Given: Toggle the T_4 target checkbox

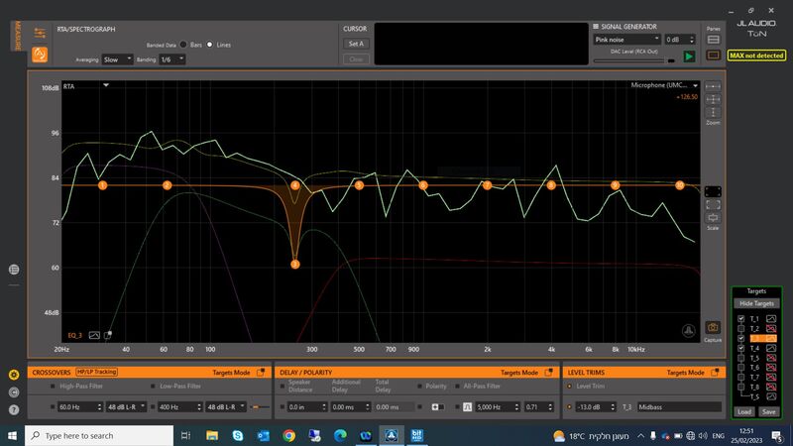Looking at the screenshot, I should pyautogui.click(x=740, y=348).
